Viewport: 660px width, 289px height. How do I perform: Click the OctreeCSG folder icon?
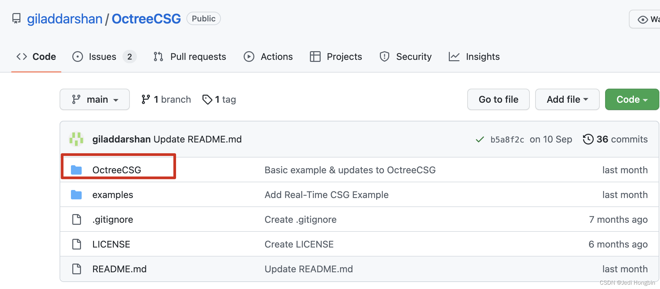[76, 170]
